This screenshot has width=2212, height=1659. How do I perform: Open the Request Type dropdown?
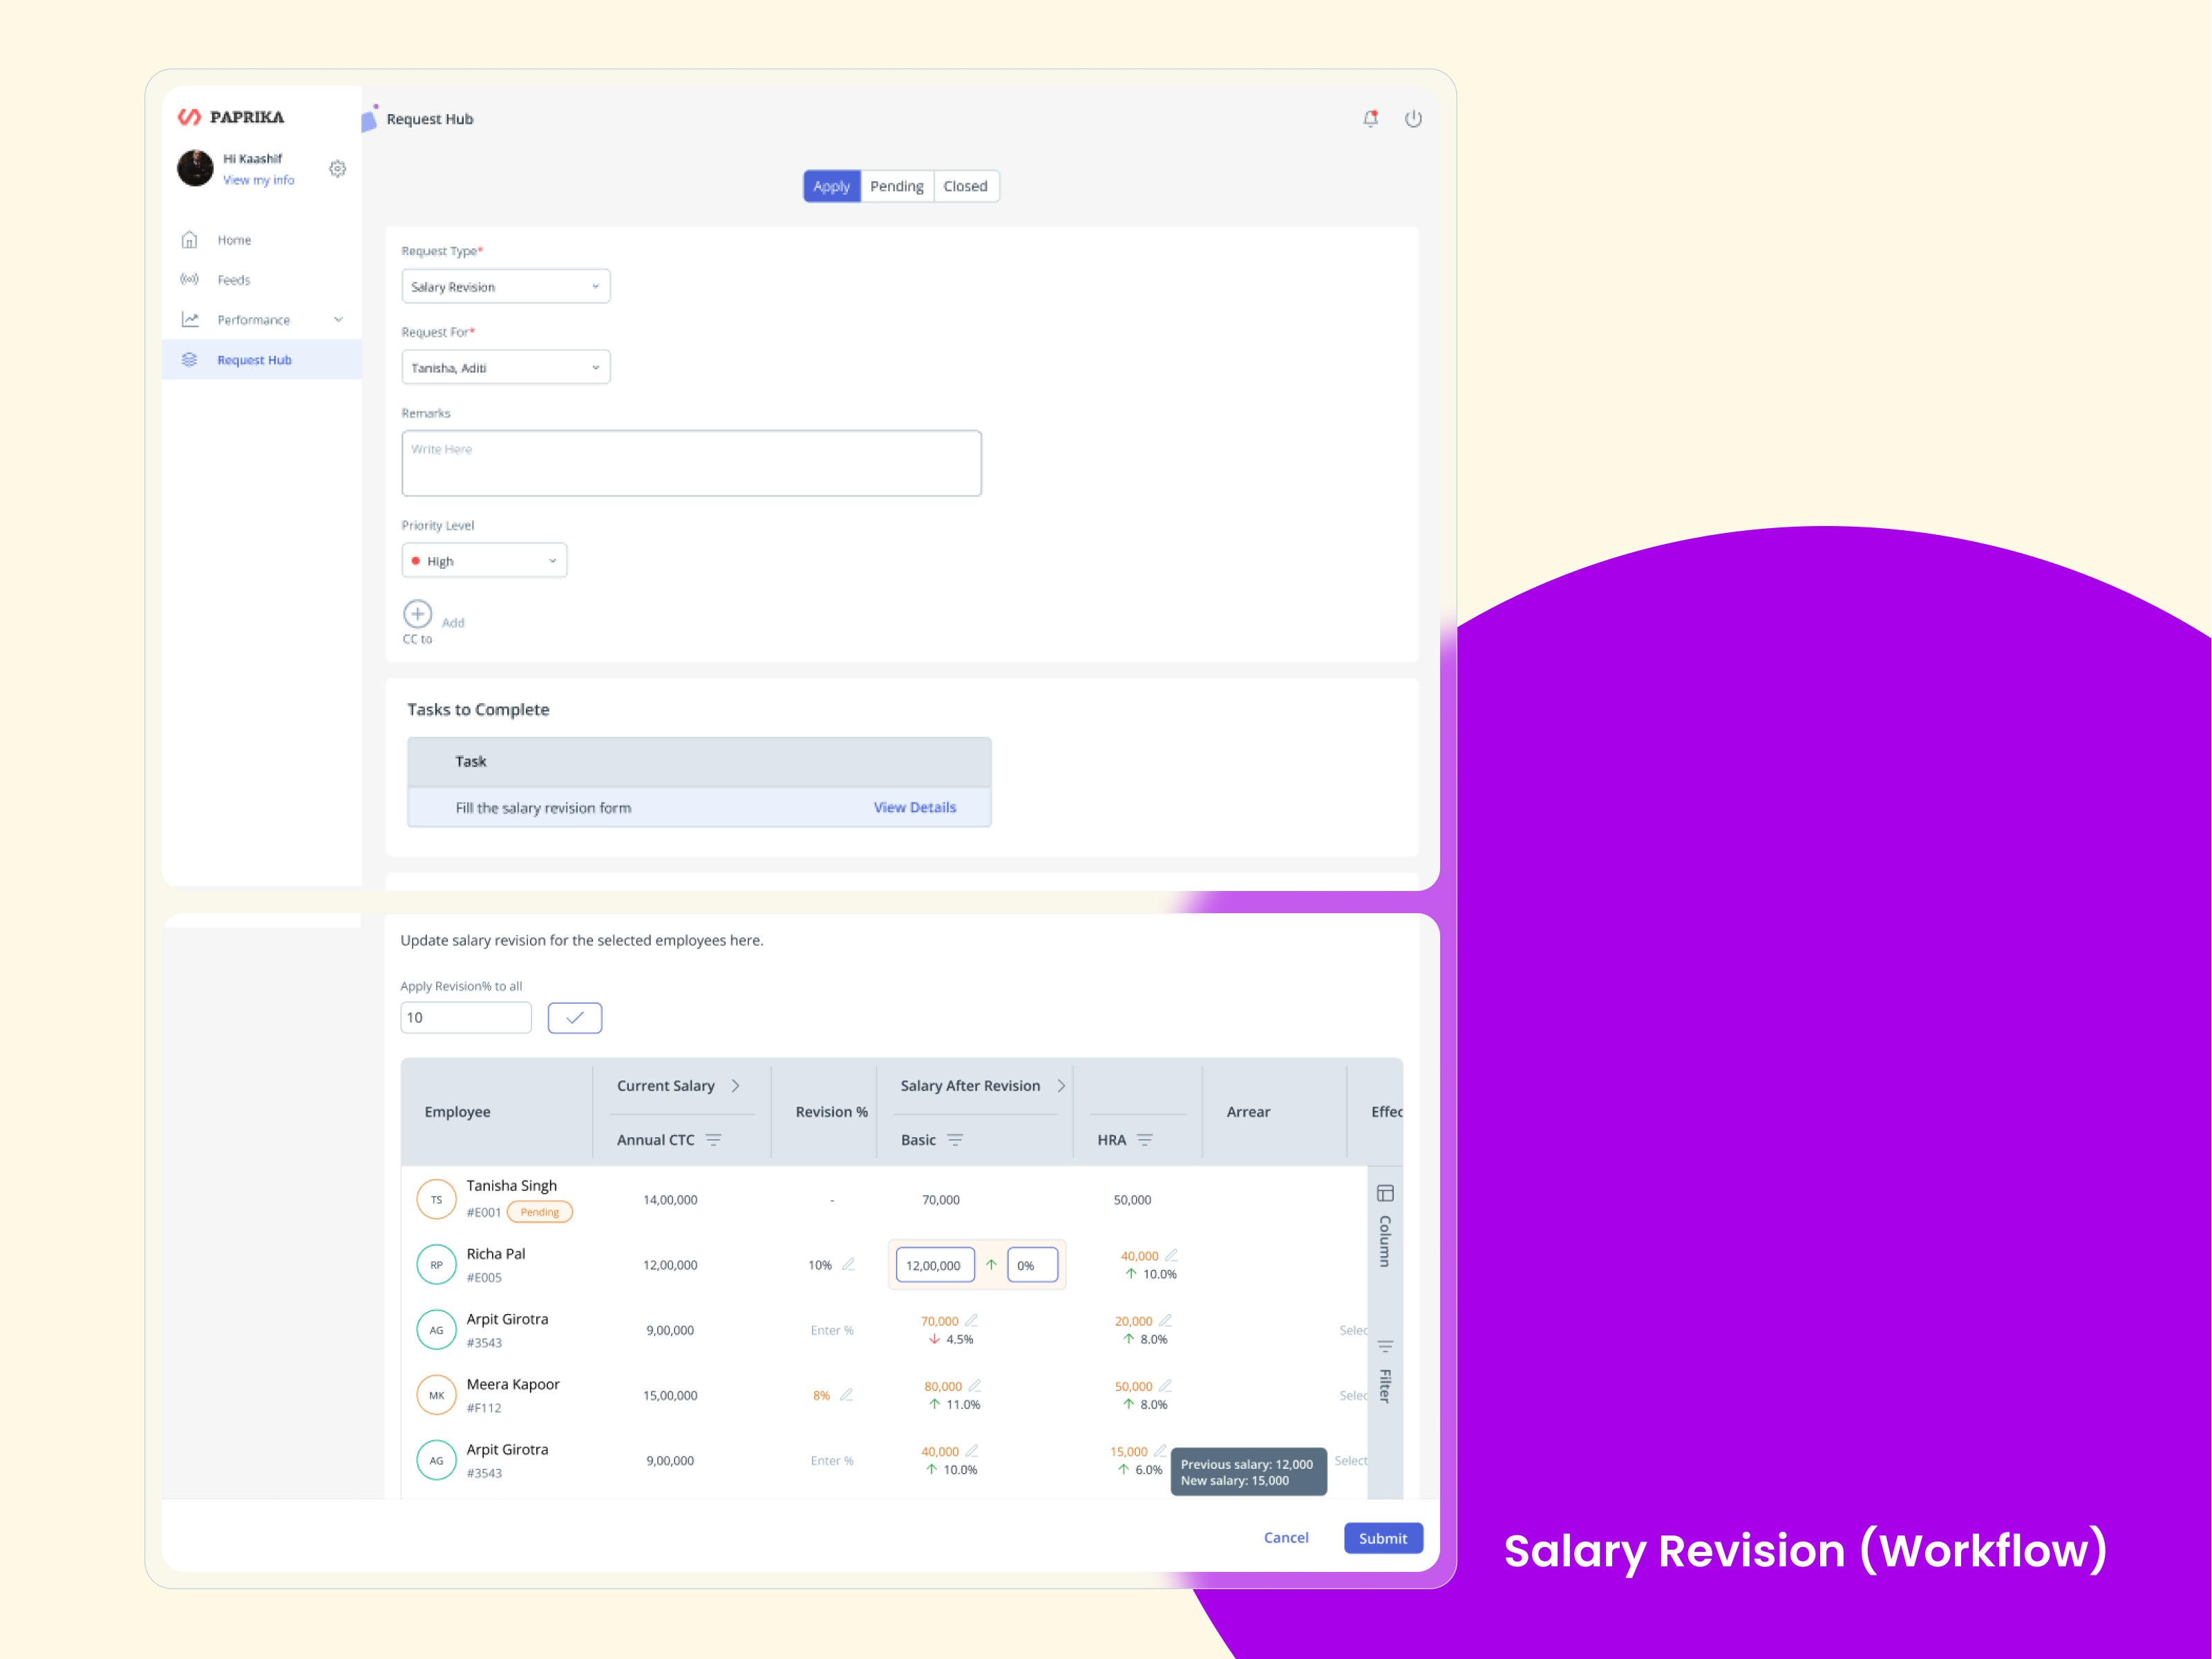click(x=505, y=287)
